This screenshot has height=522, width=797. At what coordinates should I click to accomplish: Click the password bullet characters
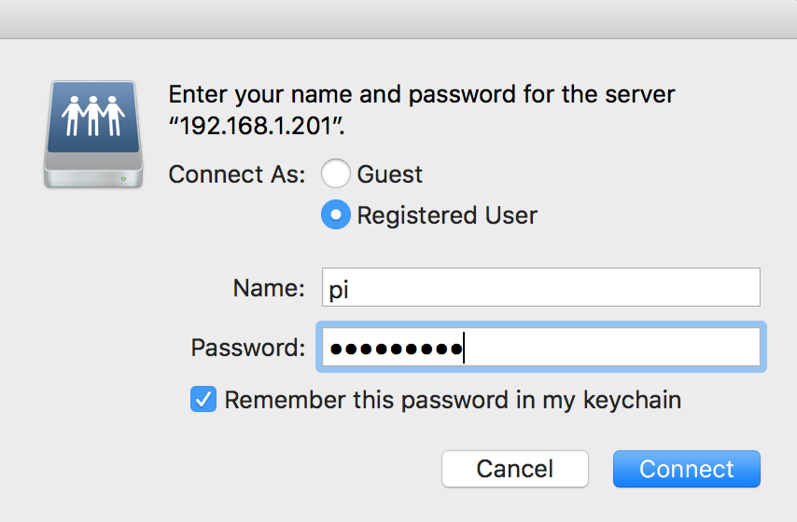coord(396,349)
